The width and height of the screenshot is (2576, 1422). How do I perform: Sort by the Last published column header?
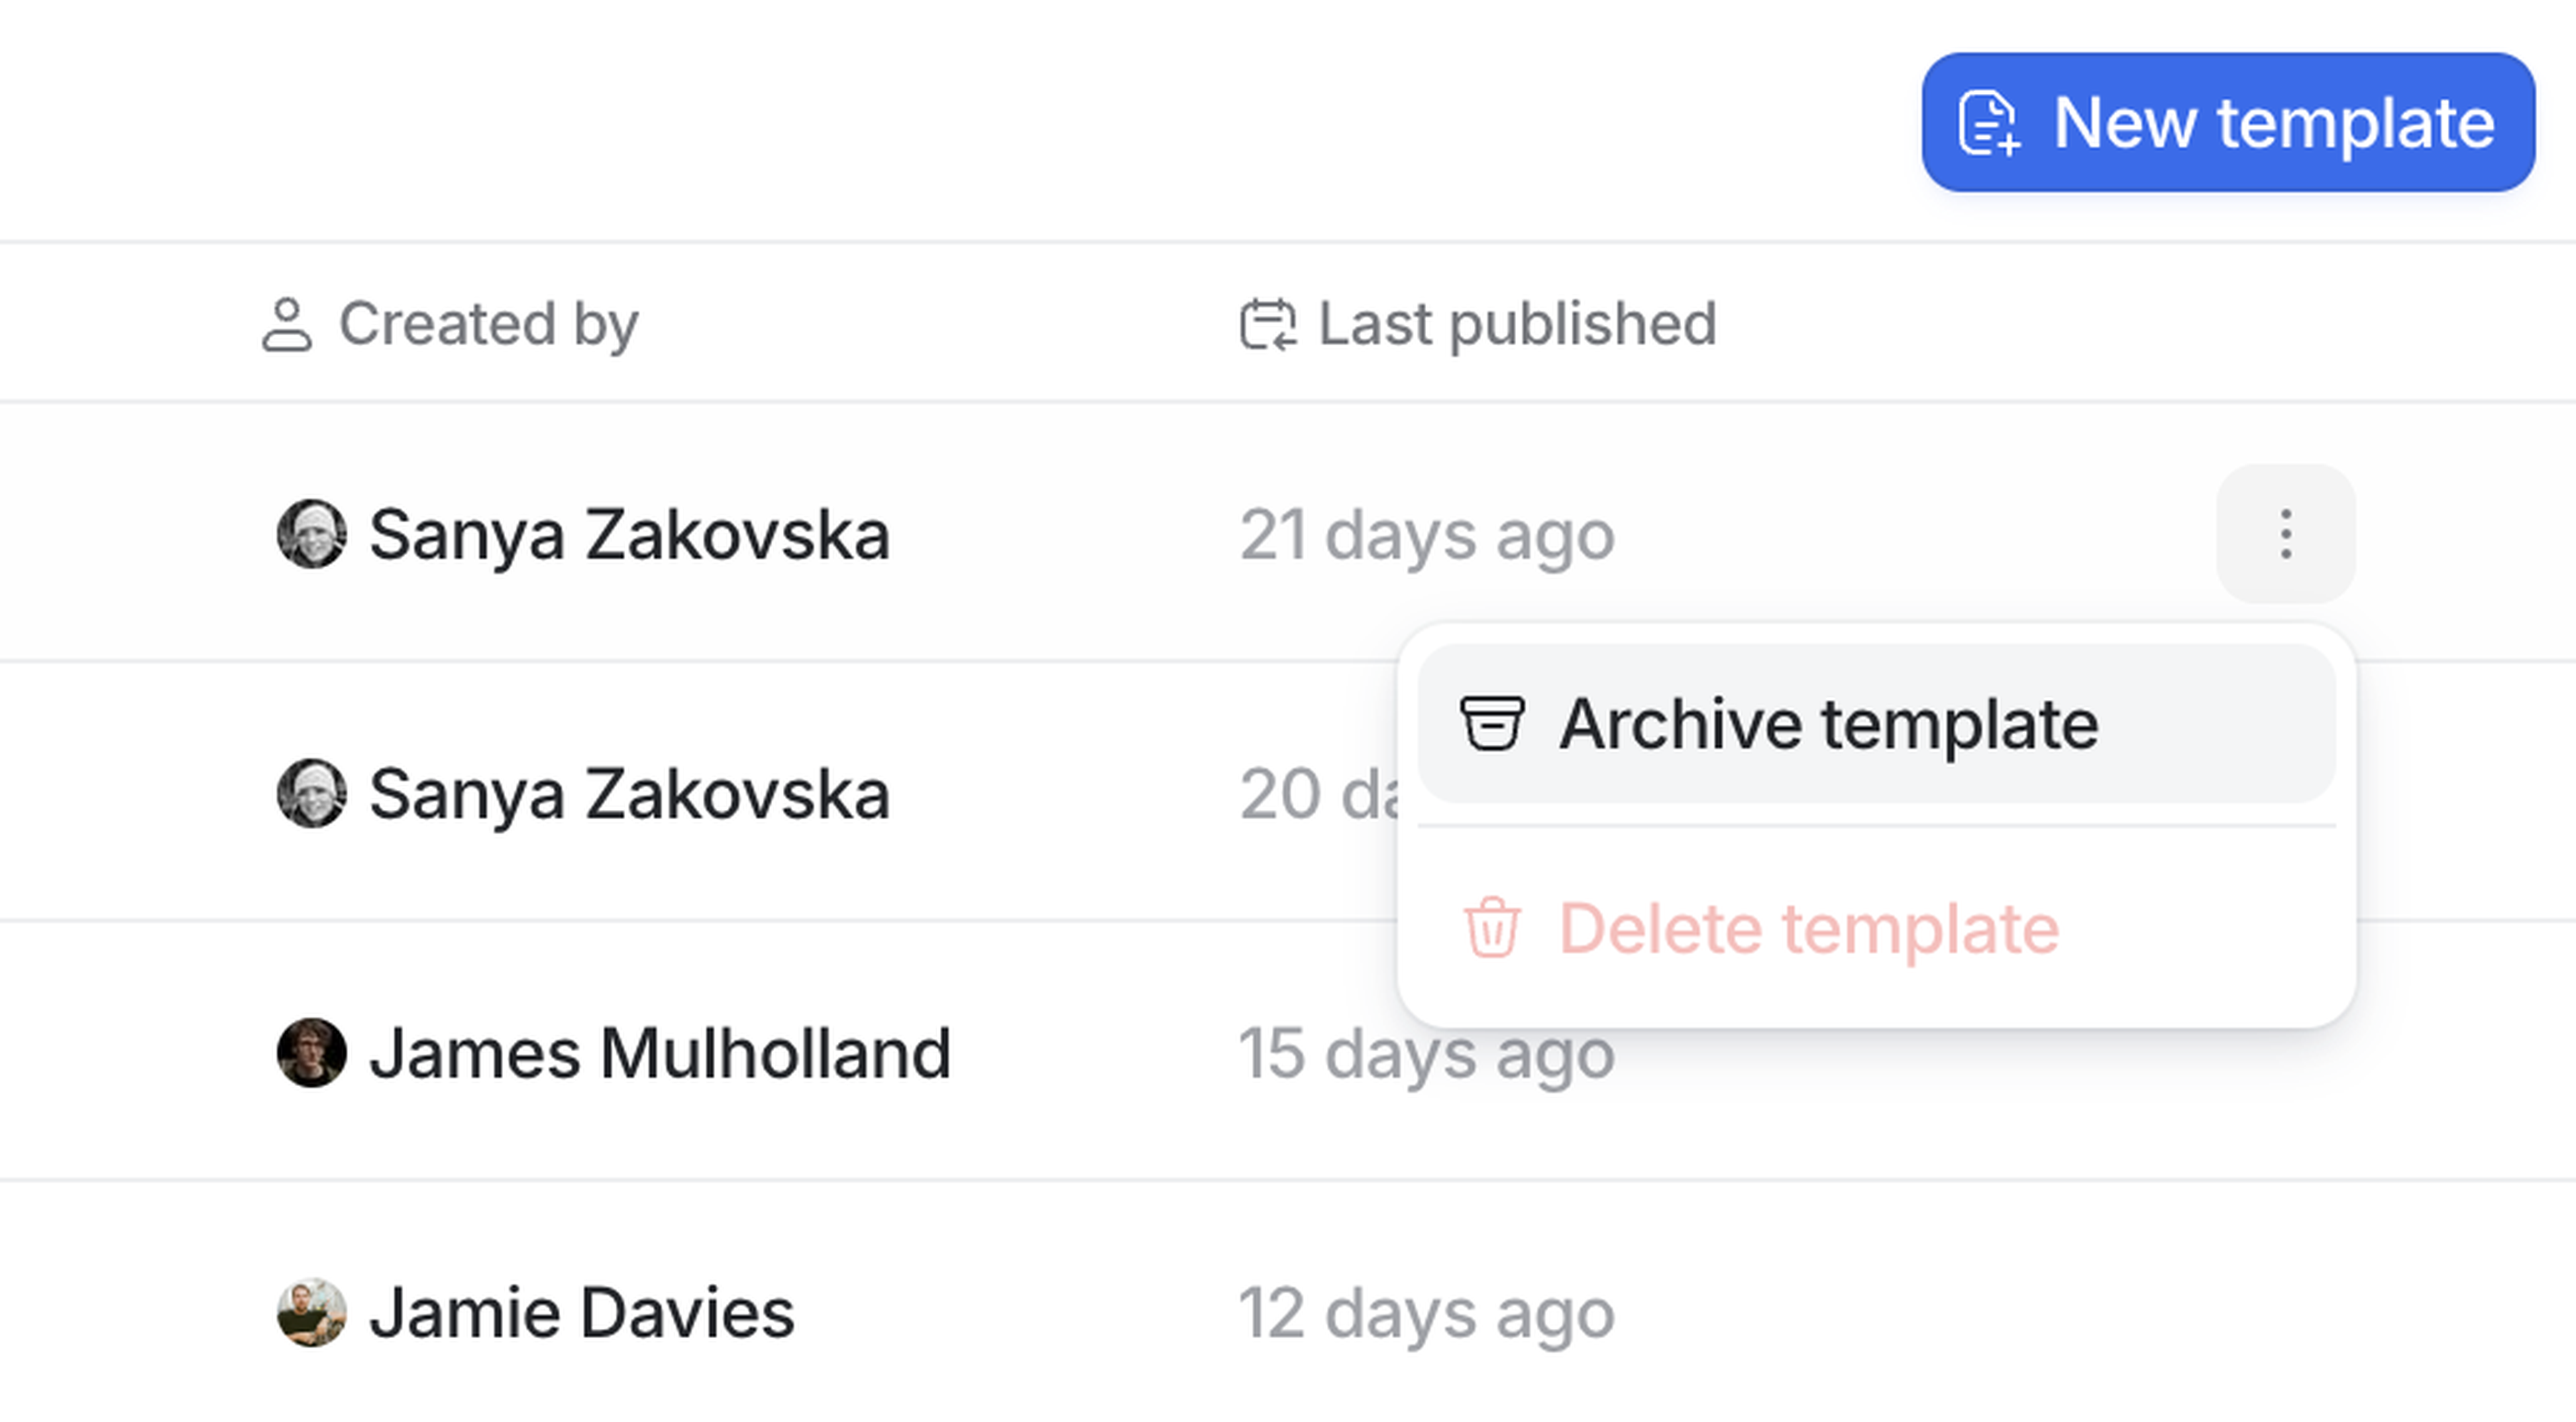(x=1516, y=324)
